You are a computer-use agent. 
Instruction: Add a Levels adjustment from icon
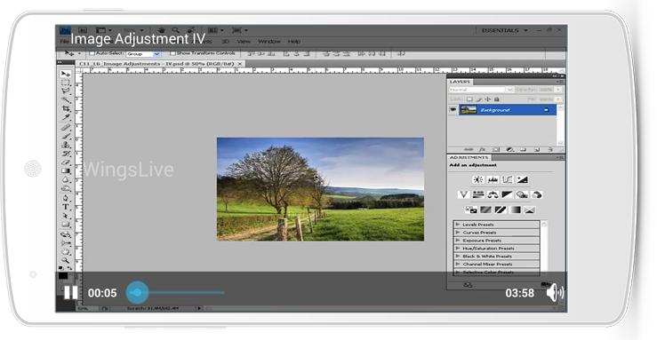click(x=493, y=180)
